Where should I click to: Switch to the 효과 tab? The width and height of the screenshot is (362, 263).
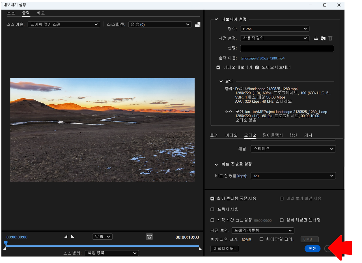click(214, 135)
